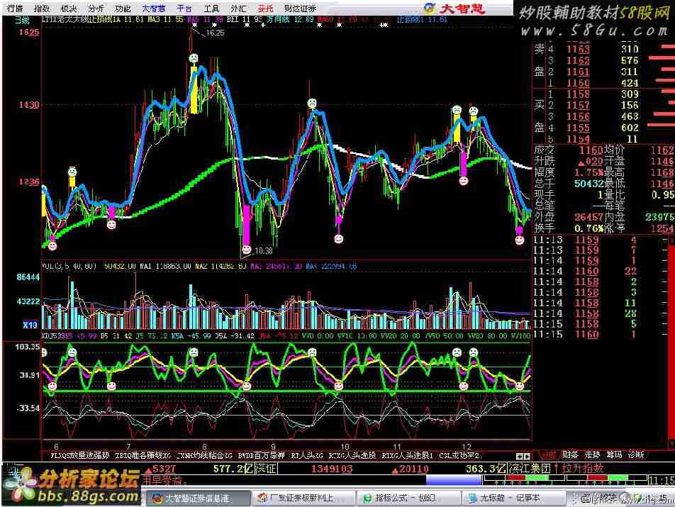This screenshot has height=507, width=675.
Task: Click the X10 volume scale label
Action: [30, 325]
